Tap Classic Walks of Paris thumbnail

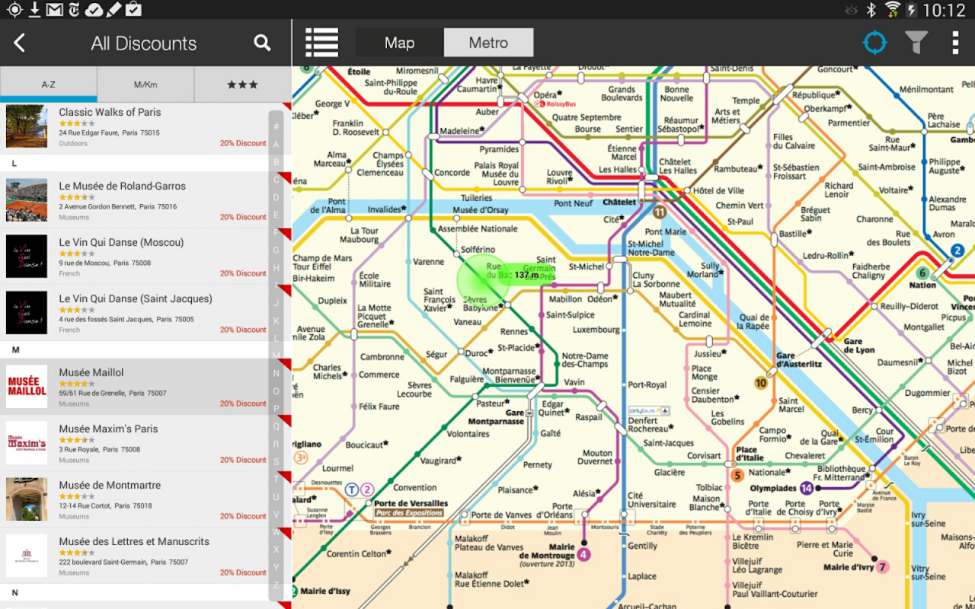(27, 126)
